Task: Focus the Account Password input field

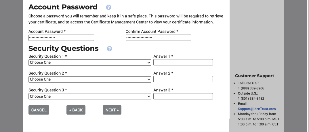Action: tap(61, 38)
